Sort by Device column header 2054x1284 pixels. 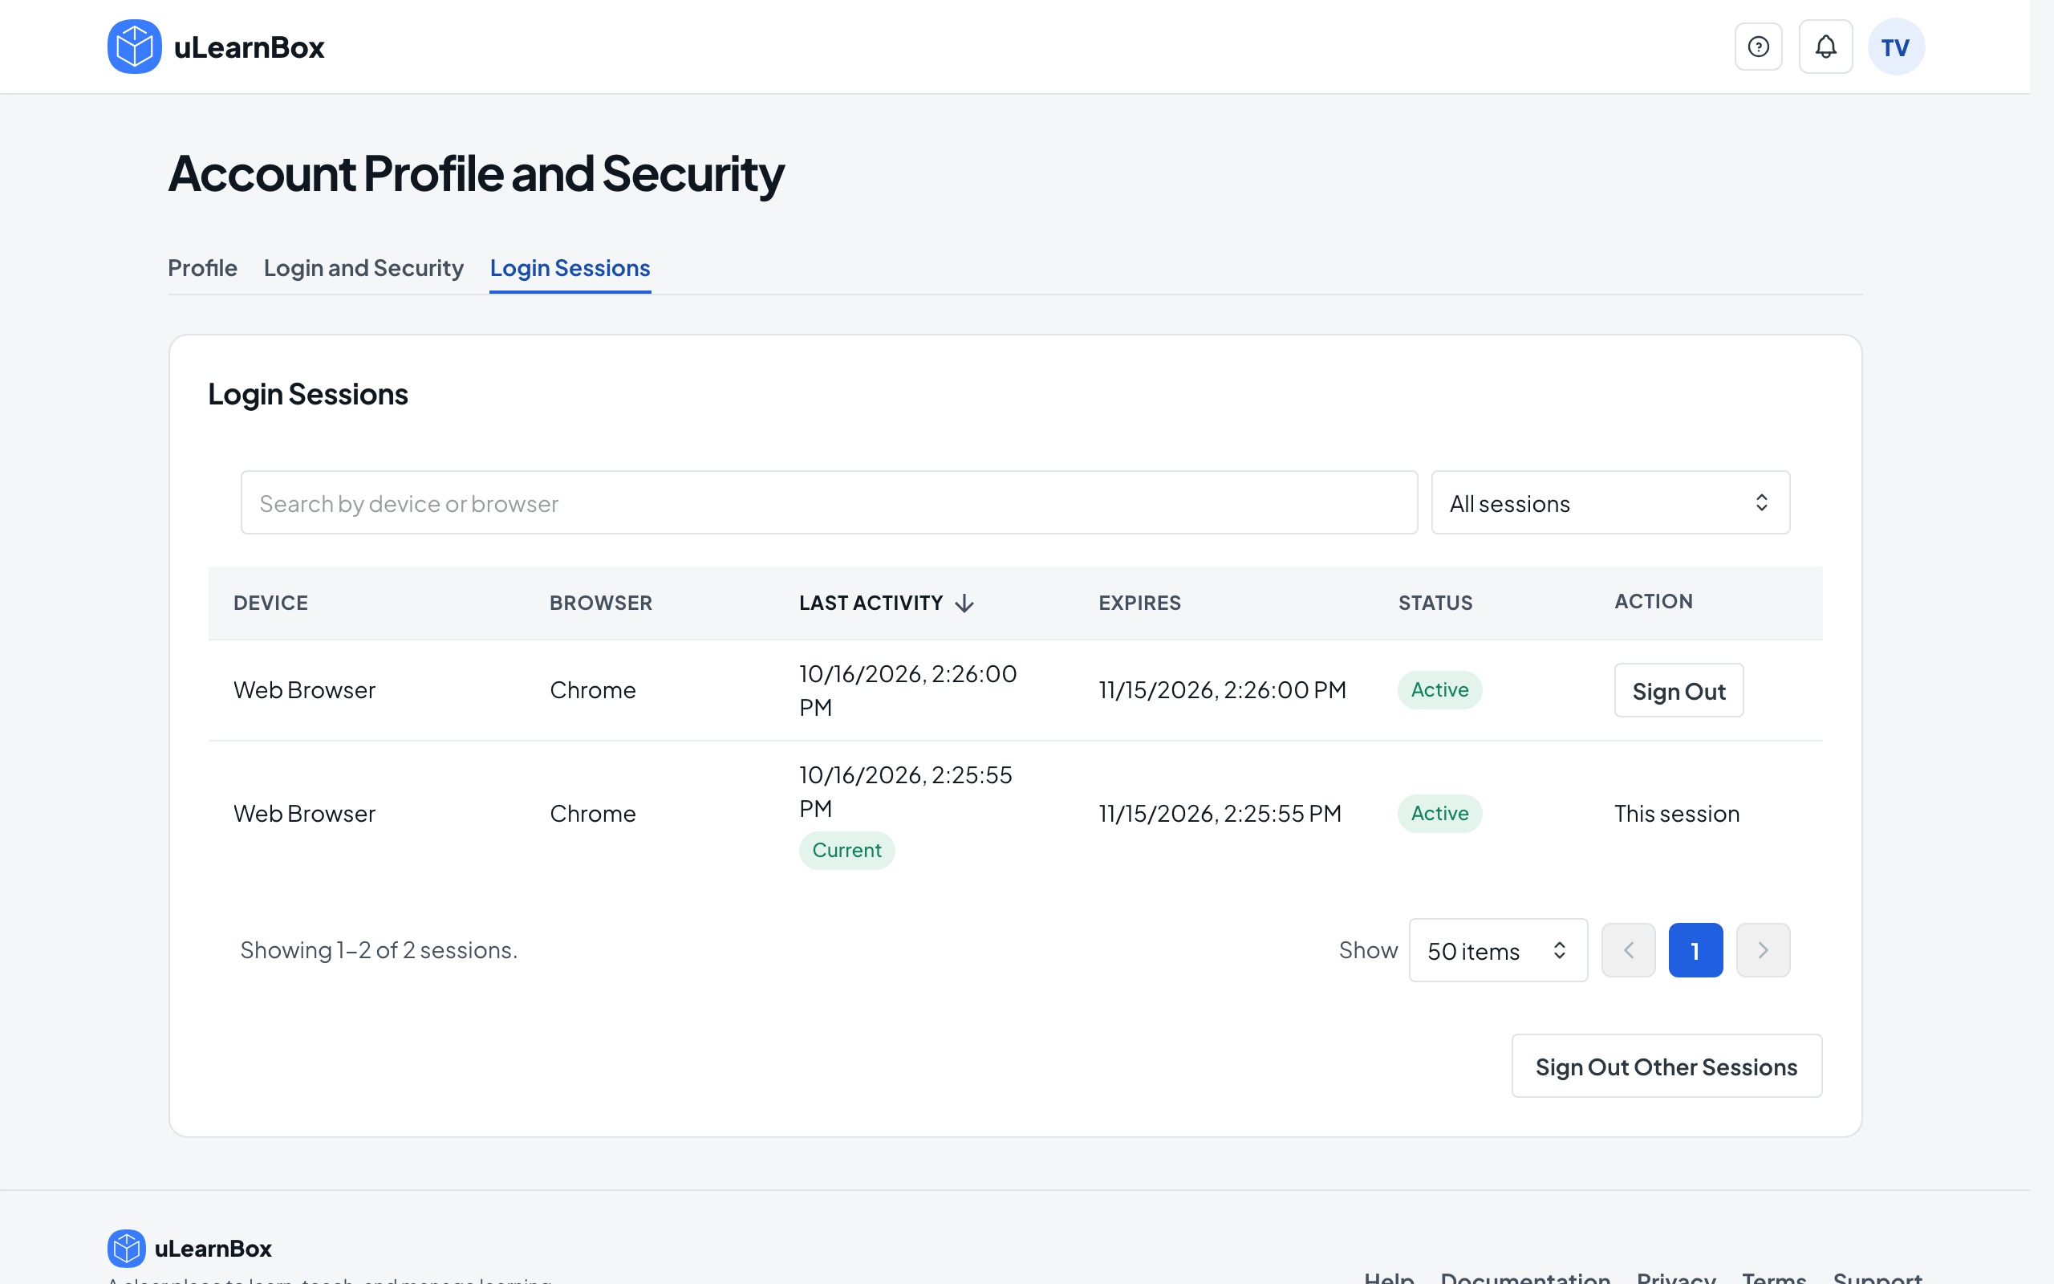(x=270, y=603)
